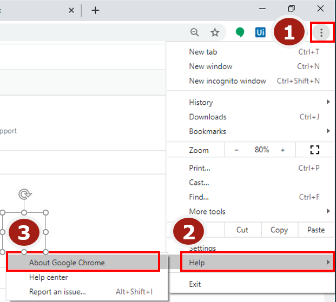Select About Google Chrome
Viewport: 336px width, 302px height.
[x=83, y=263]
